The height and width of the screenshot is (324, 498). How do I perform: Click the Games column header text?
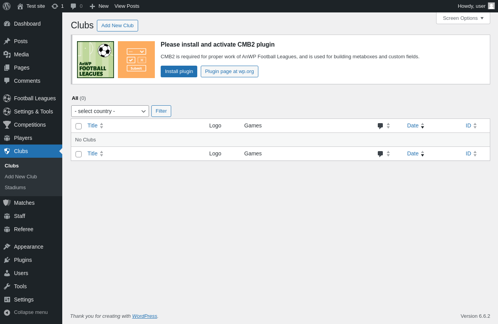[253, 125]
